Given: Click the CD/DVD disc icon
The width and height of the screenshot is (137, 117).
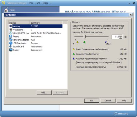Looking at the screenshot, I should click(x=11, y=33).
